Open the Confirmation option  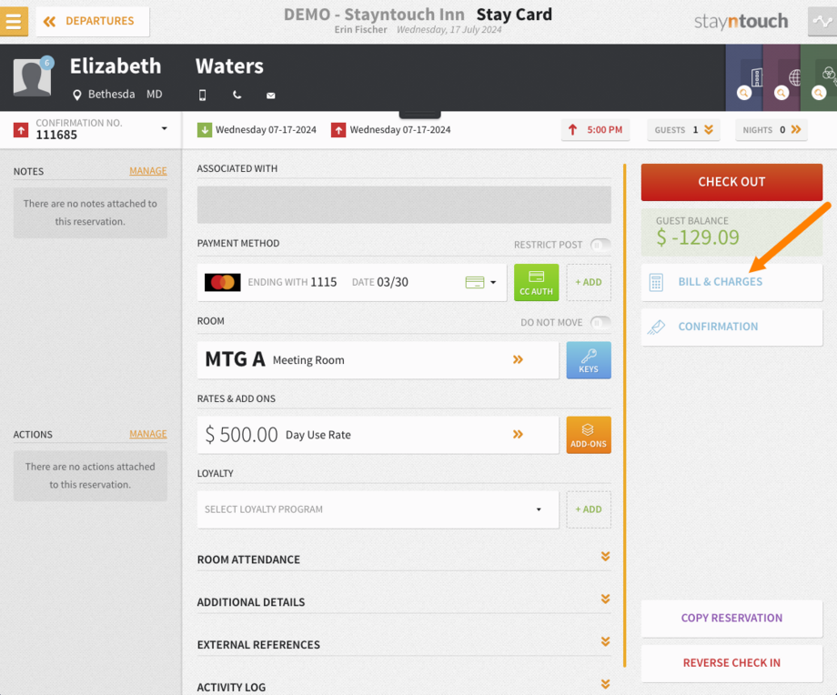731,327
